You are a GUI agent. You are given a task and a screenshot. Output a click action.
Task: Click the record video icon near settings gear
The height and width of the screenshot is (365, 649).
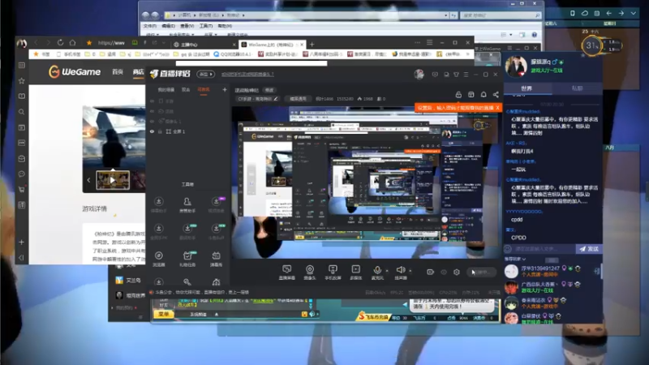click(x=431, y=272)
